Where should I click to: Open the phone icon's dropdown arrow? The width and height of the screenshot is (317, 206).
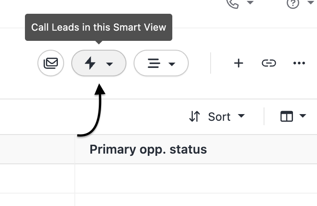(250, 3)
